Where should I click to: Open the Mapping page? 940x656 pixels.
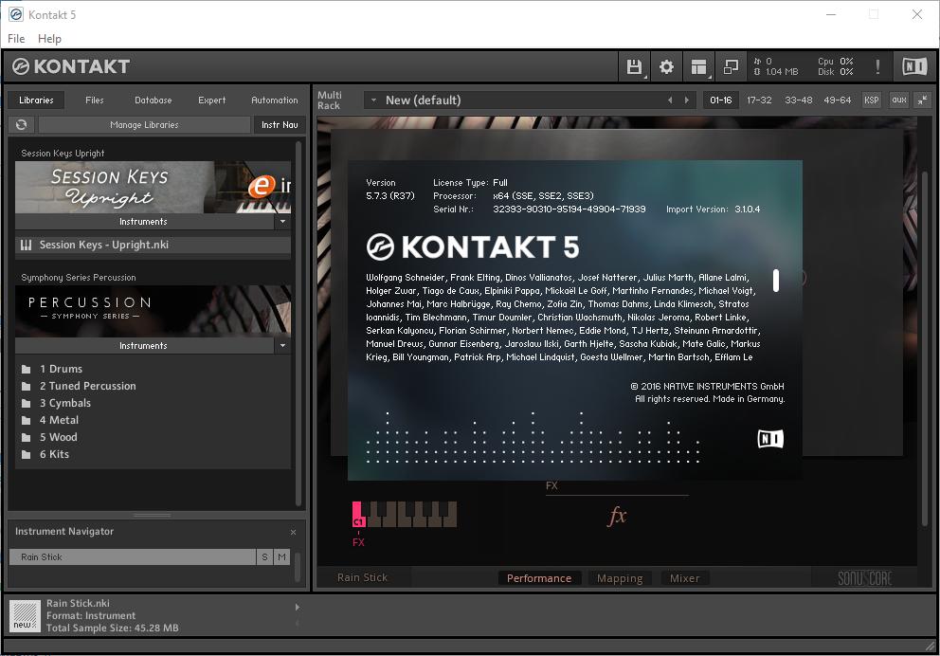(620, 578)
